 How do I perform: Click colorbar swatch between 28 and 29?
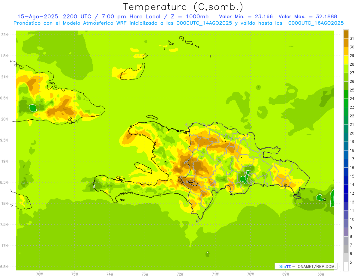346,60
